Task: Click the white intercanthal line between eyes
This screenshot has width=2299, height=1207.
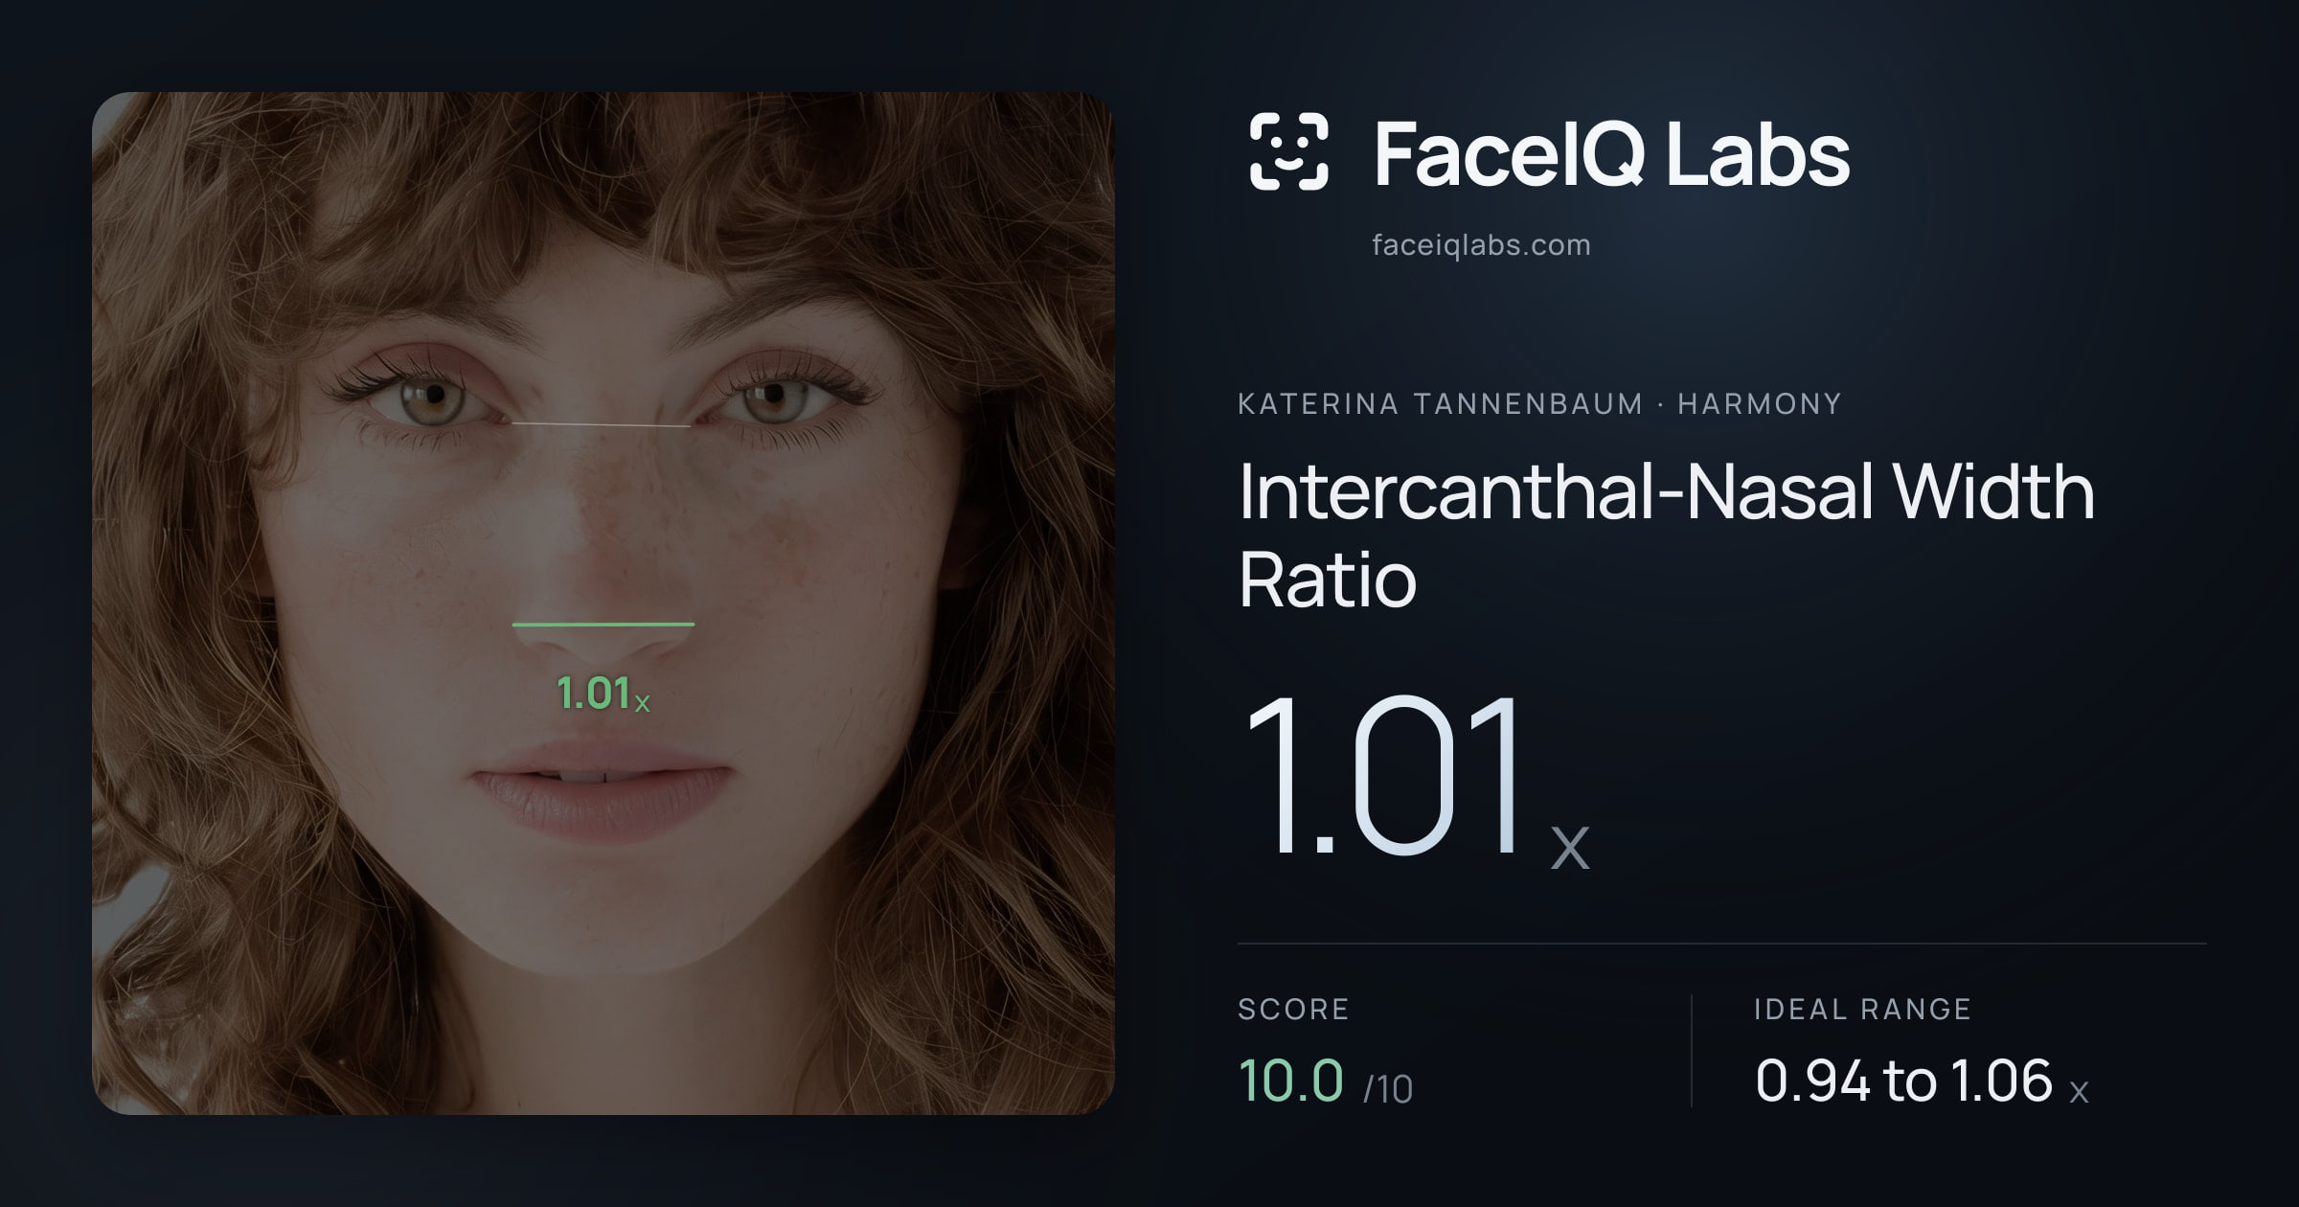Action: [601, 424]
